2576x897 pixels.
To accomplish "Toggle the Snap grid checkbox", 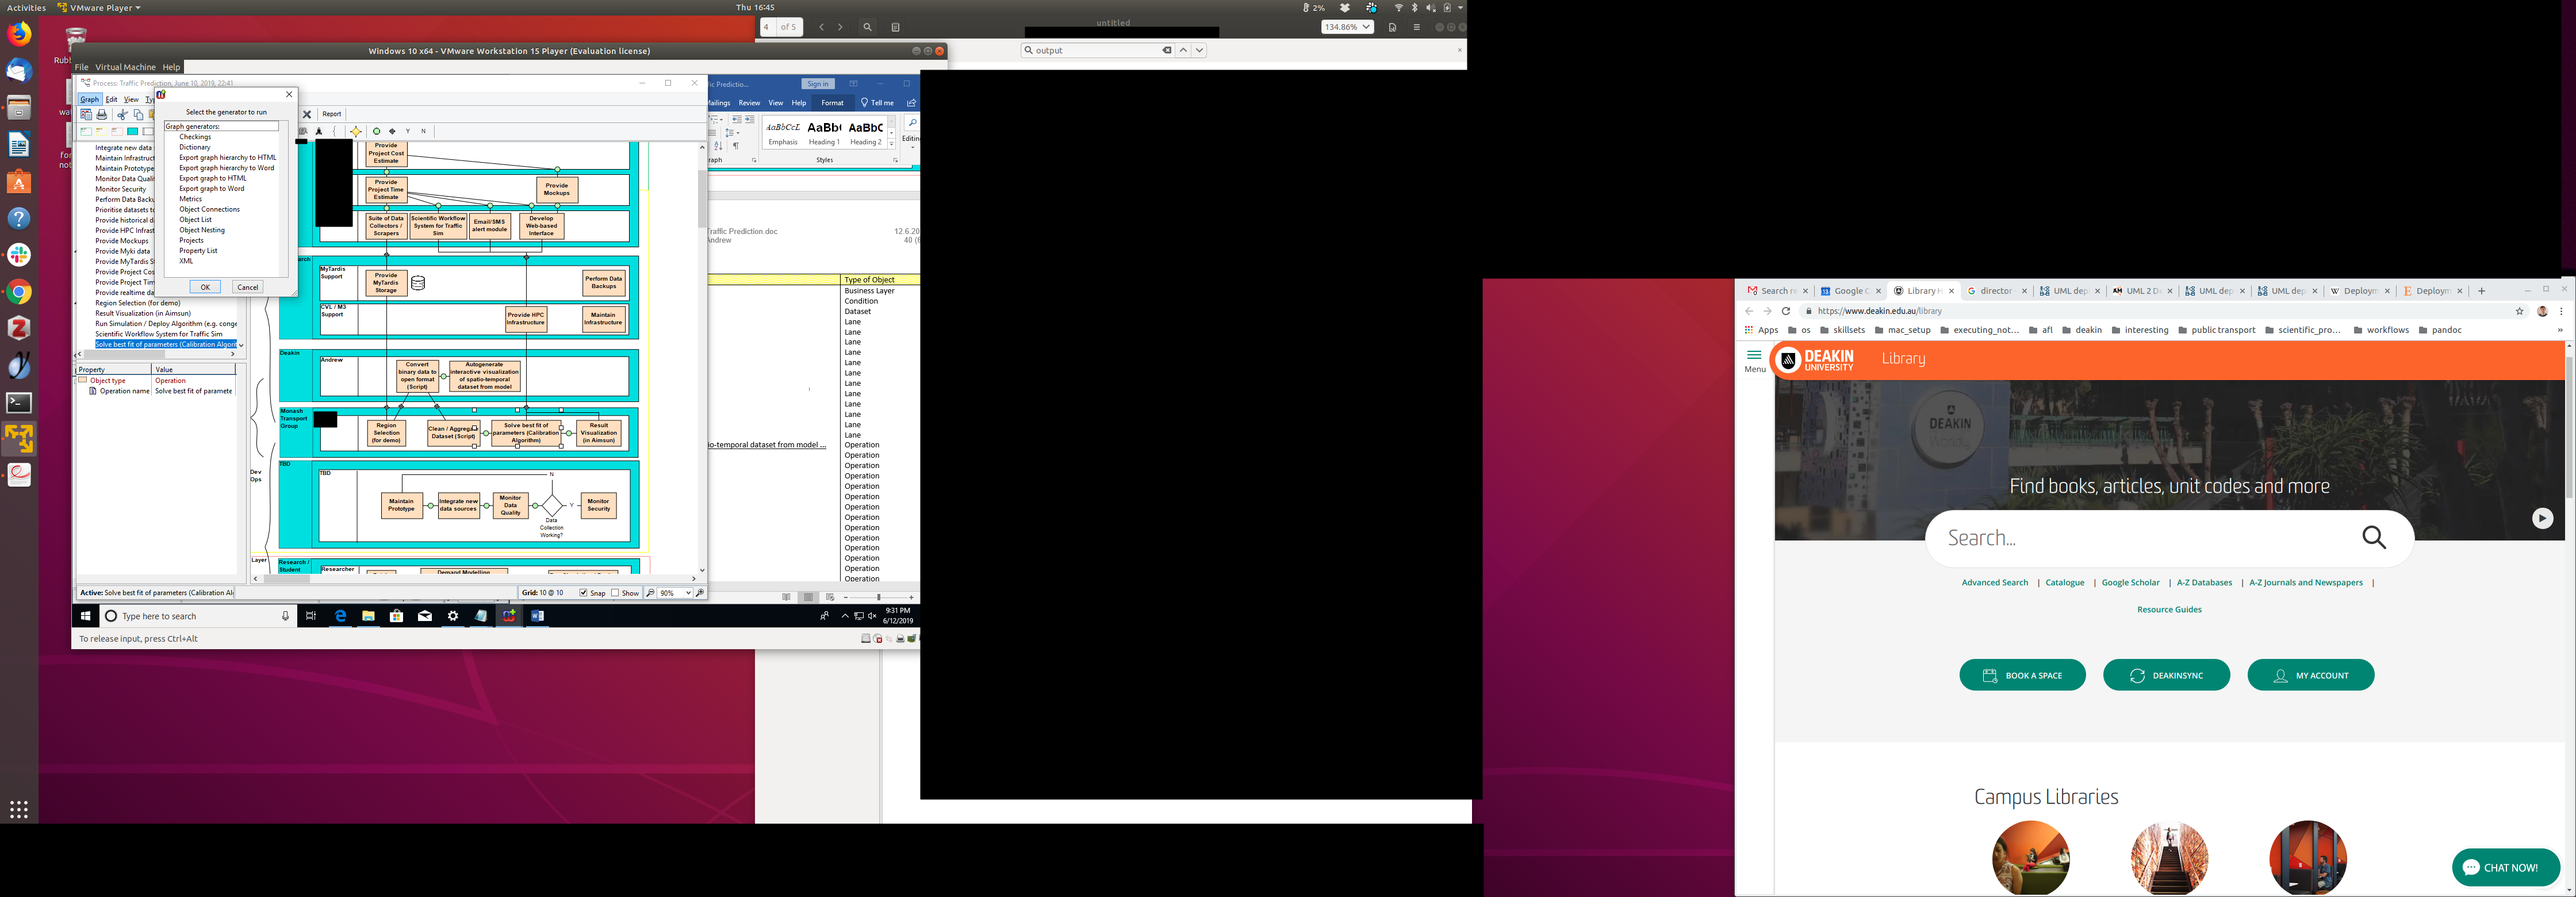I will [x=583, y=593].
